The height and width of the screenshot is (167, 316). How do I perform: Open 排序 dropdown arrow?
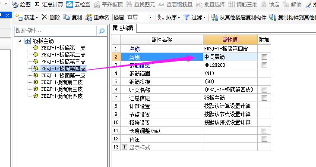click(x=179, y=18)
